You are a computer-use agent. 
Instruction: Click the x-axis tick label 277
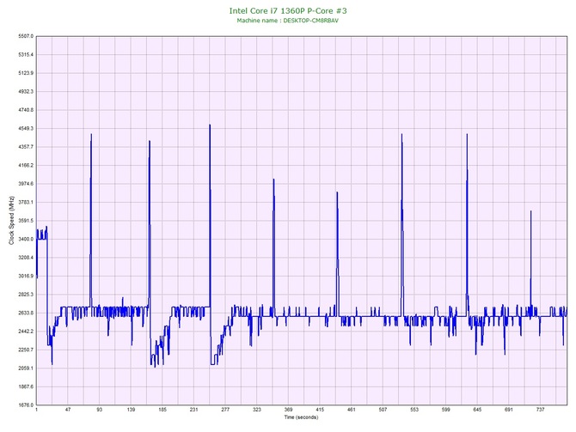[x=225, y=410]
